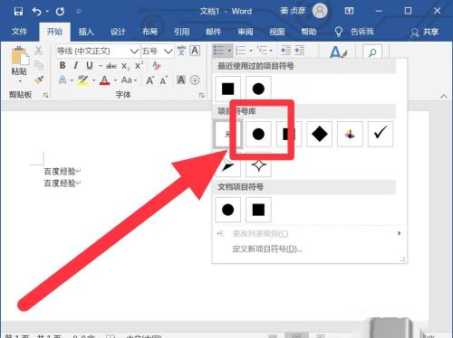Open the ribbon display options icon
Screen dimensions: 453x338
point(349,11)
